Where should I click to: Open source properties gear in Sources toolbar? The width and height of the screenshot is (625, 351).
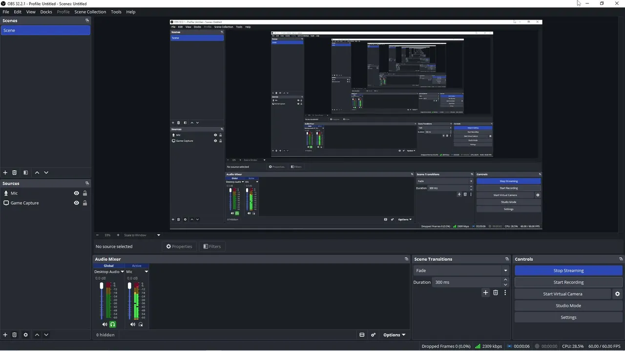pos(26,335)
